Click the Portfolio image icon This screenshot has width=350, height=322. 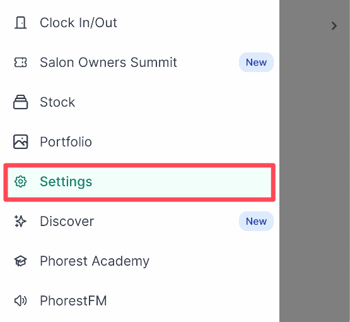[21, 141]
